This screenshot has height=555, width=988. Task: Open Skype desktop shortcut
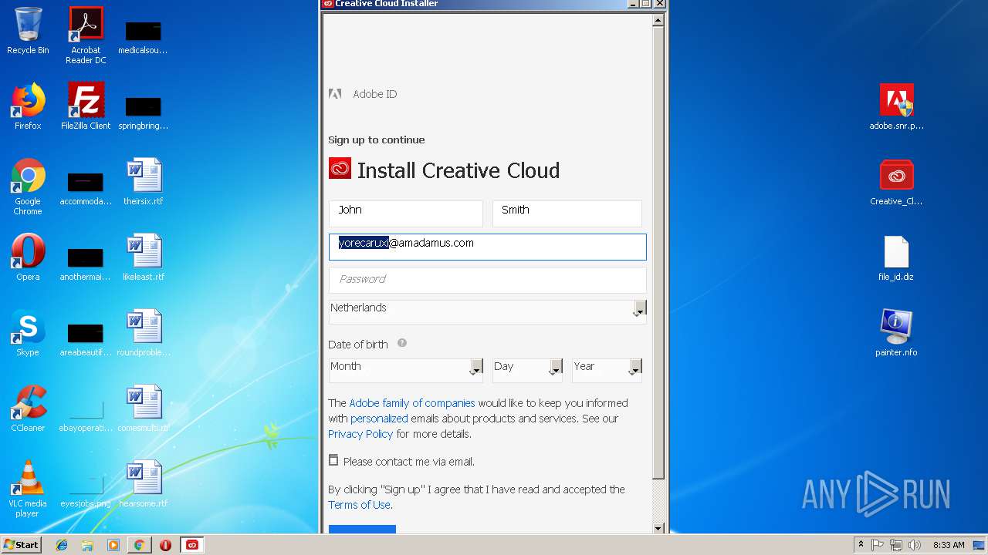[x=28, y=333]
